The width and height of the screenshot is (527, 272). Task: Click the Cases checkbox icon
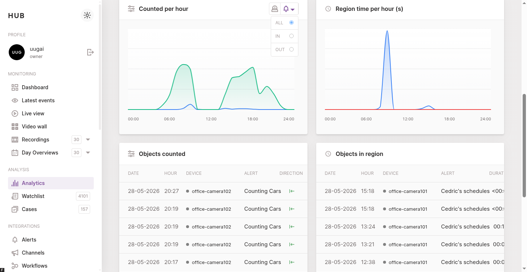click(x=15, y=209)
